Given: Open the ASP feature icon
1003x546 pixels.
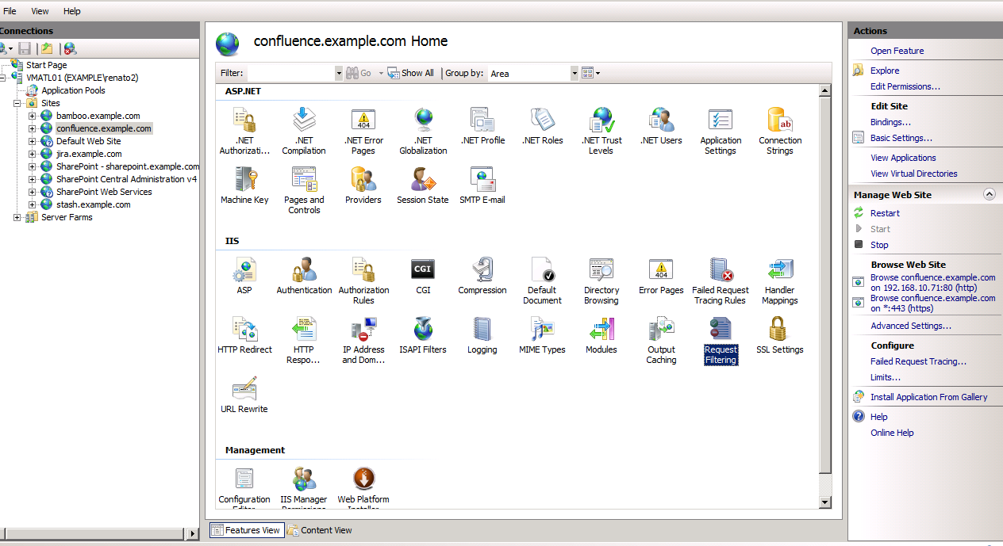Looking at the screenshot, I should 244,276.
